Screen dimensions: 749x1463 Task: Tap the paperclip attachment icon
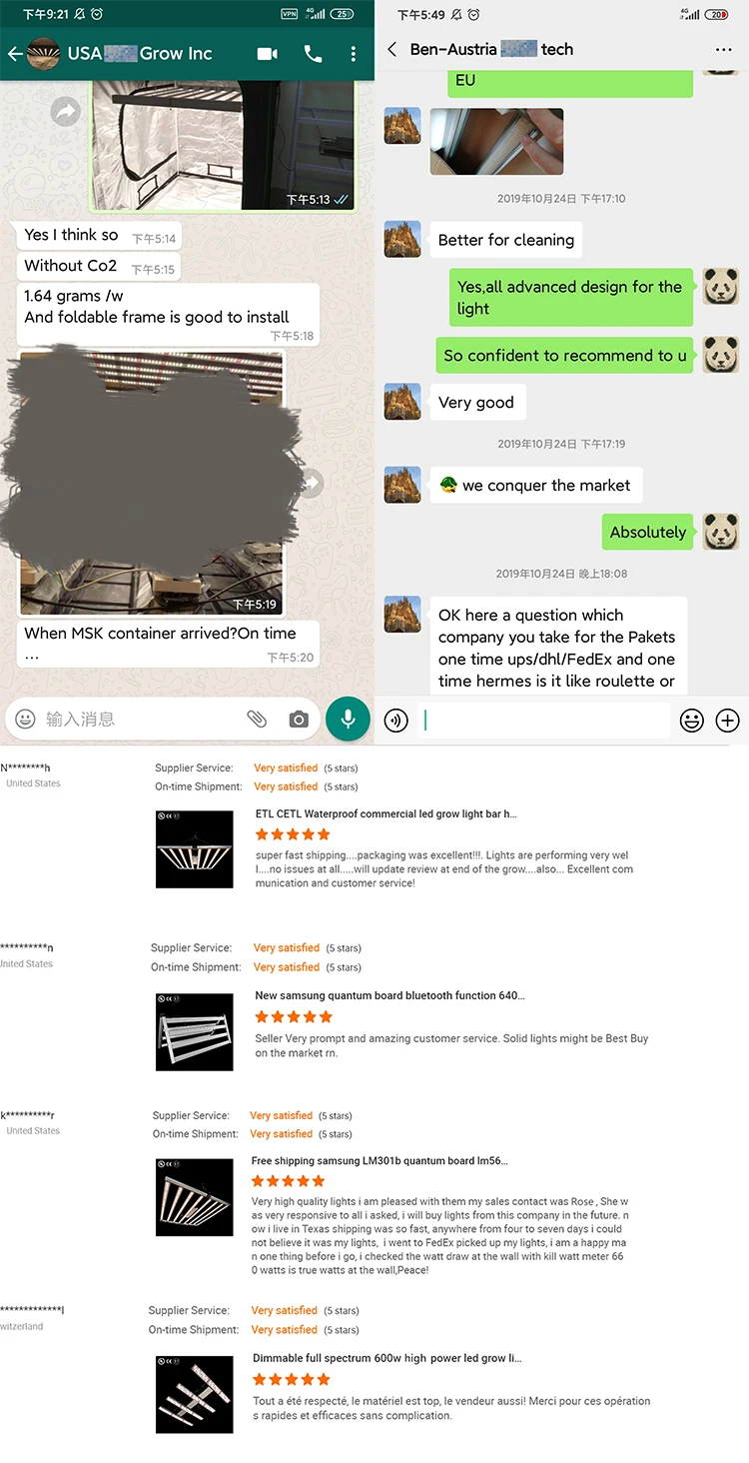(x=257, y=719)
